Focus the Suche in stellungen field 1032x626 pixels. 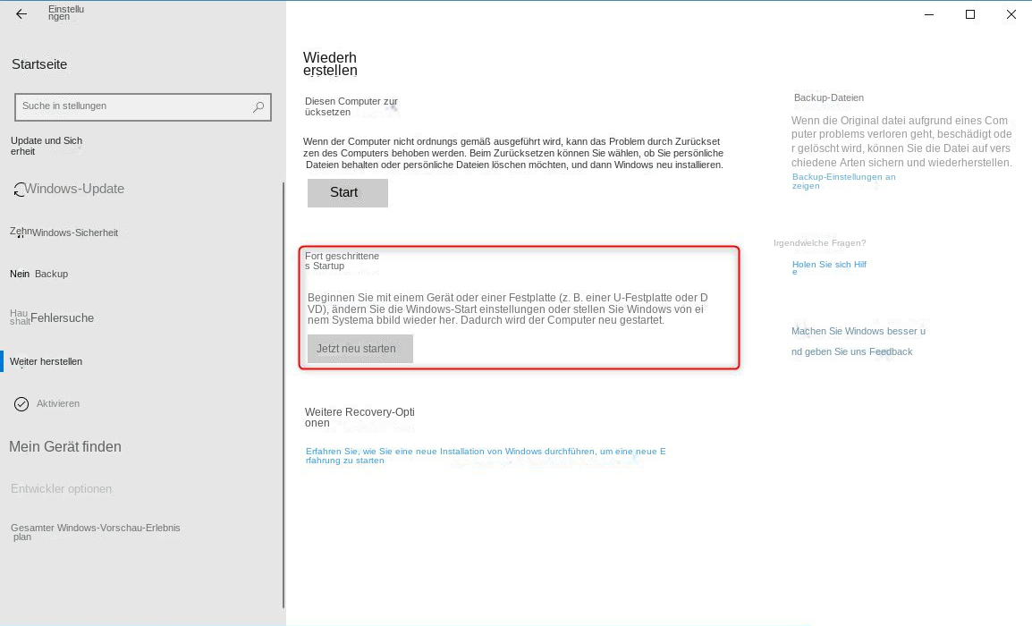(143, 106)
